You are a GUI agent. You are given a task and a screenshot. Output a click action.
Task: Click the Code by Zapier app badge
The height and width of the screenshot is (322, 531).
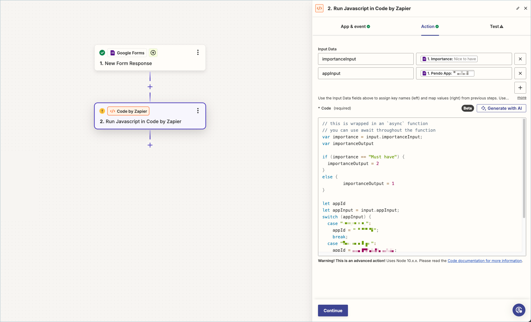coord(128,111)
